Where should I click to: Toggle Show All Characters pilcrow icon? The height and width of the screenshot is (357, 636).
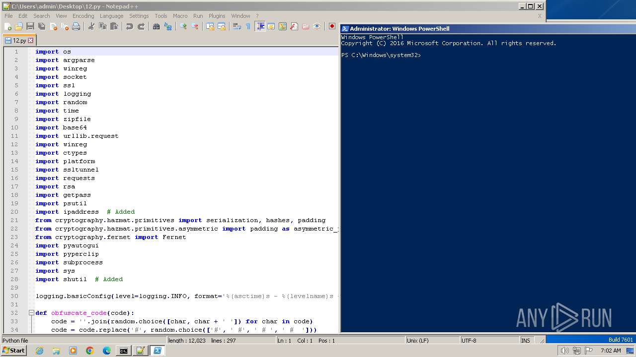[x=248, y=26]
